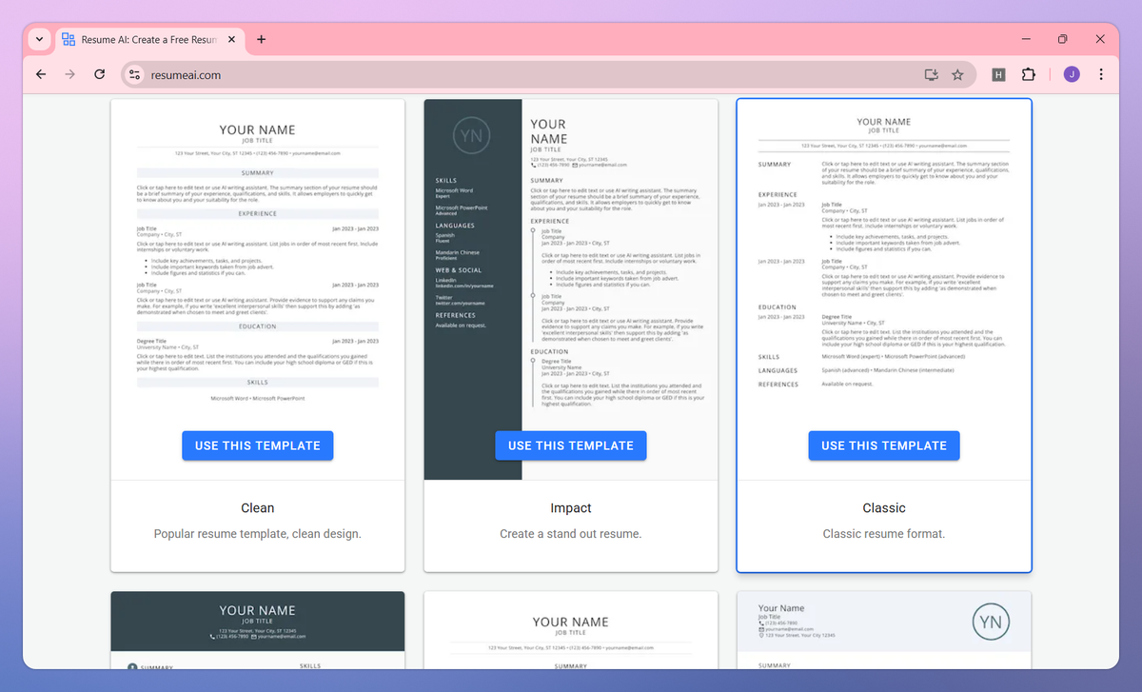1142x692 pixels.
Task: Maximize the browser window
Action: click(1062, 39)
